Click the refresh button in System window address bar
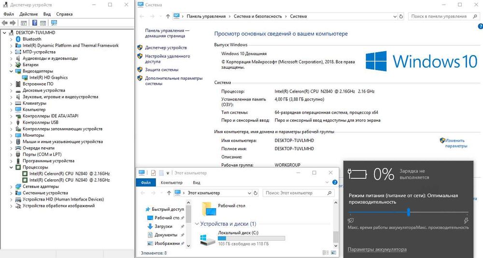 click(401, 16)
